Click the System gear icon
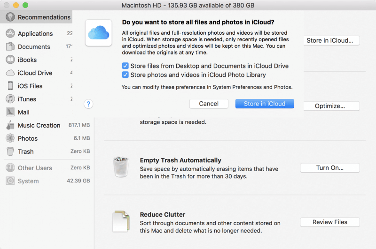376x249 pixels. point(10,181)
